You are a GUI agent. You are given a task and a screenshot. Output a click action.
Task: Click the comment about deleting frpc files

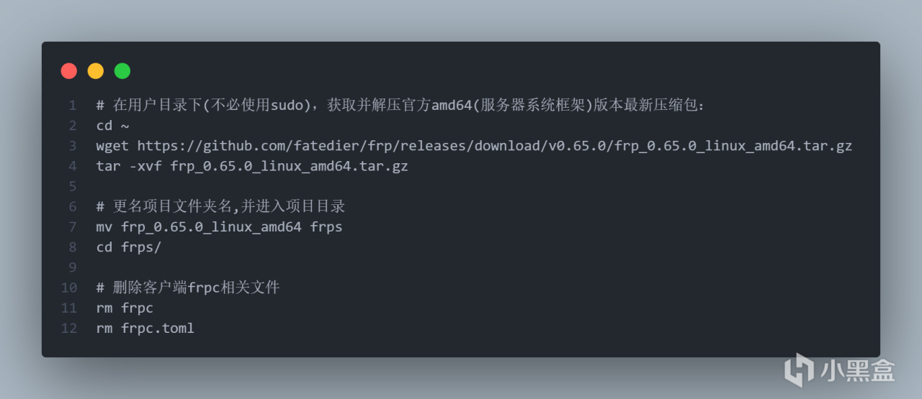(x=188, y=288)
